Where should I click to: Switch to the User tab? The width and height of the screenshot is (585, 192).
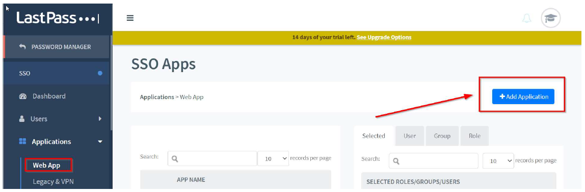pyautogui.click(x=410, y=136)
